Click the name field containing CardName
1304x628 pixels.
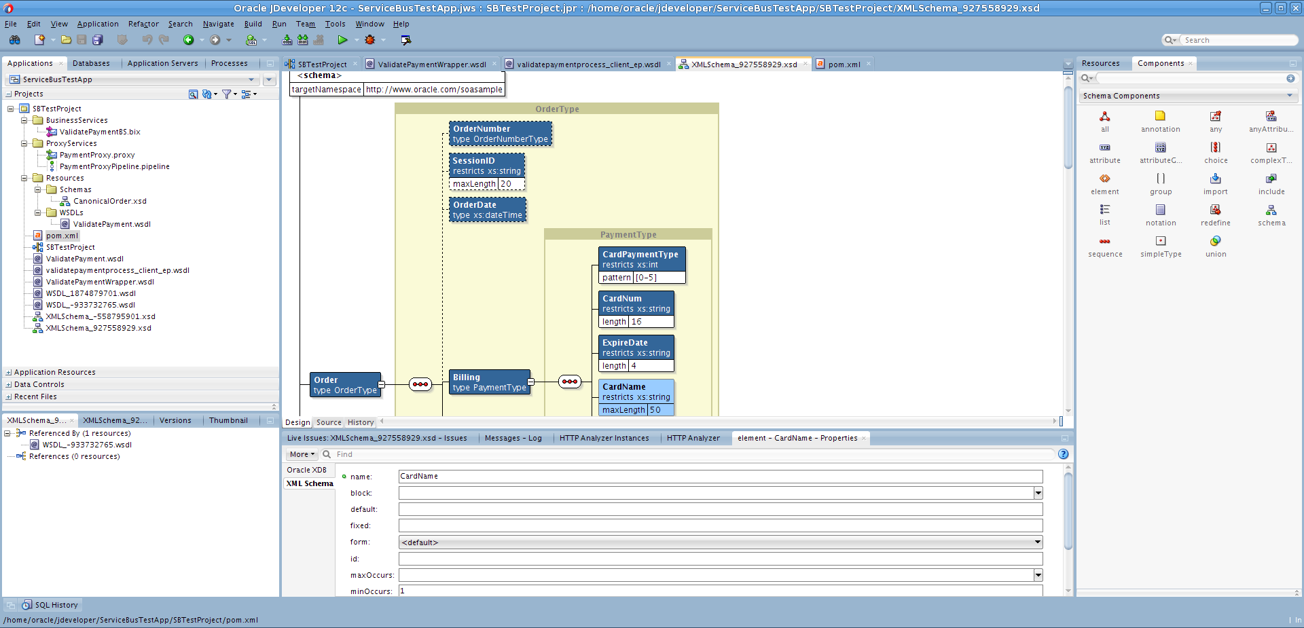pos(720,477)
